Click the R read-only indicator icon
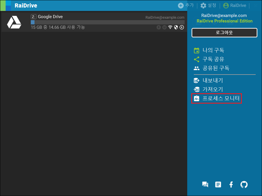The width and height of the screenshot is (262, 196). (x=159, y=27)
